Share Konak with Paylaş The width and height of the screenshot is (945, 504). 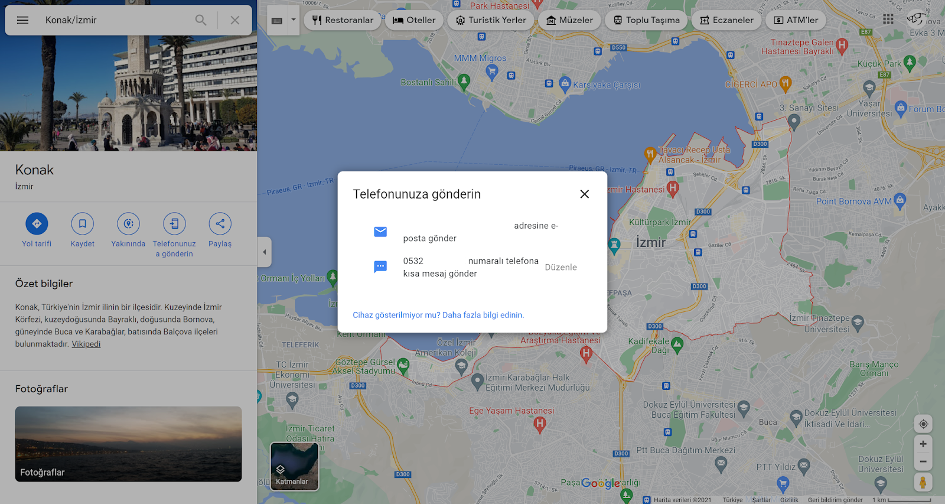point(220,230)
